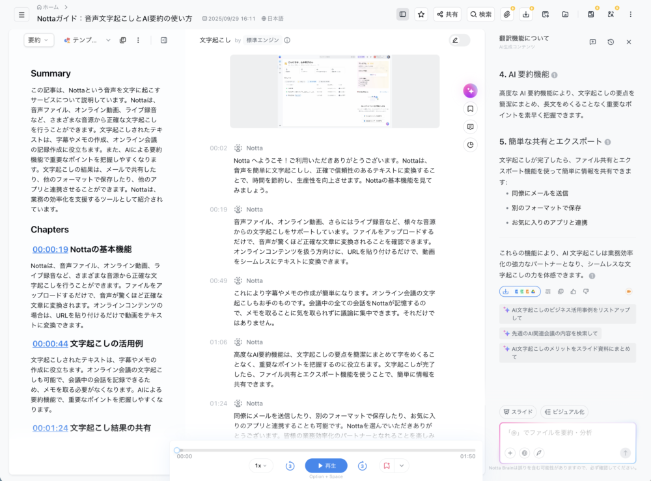This screenshot has width=651, height=481.
Task: Collapse the summary panel
Action: click(x=163, y=40)
